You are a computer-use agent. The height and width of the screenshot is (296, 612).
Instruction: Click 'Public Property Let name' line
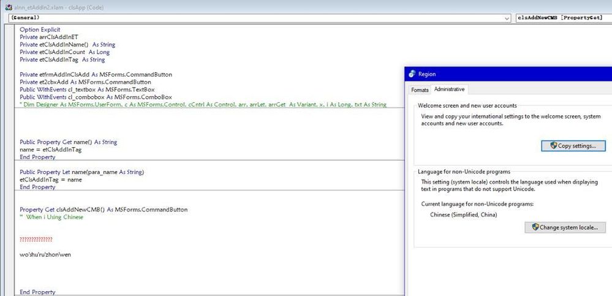pyautogui.click(x=81, y=172)
